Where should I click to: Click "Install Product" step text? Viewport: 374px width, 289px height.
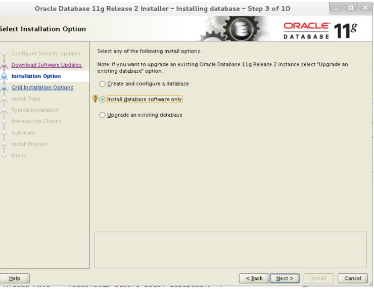29,144
